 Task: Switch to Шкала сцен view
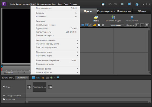tap(22, 78)
